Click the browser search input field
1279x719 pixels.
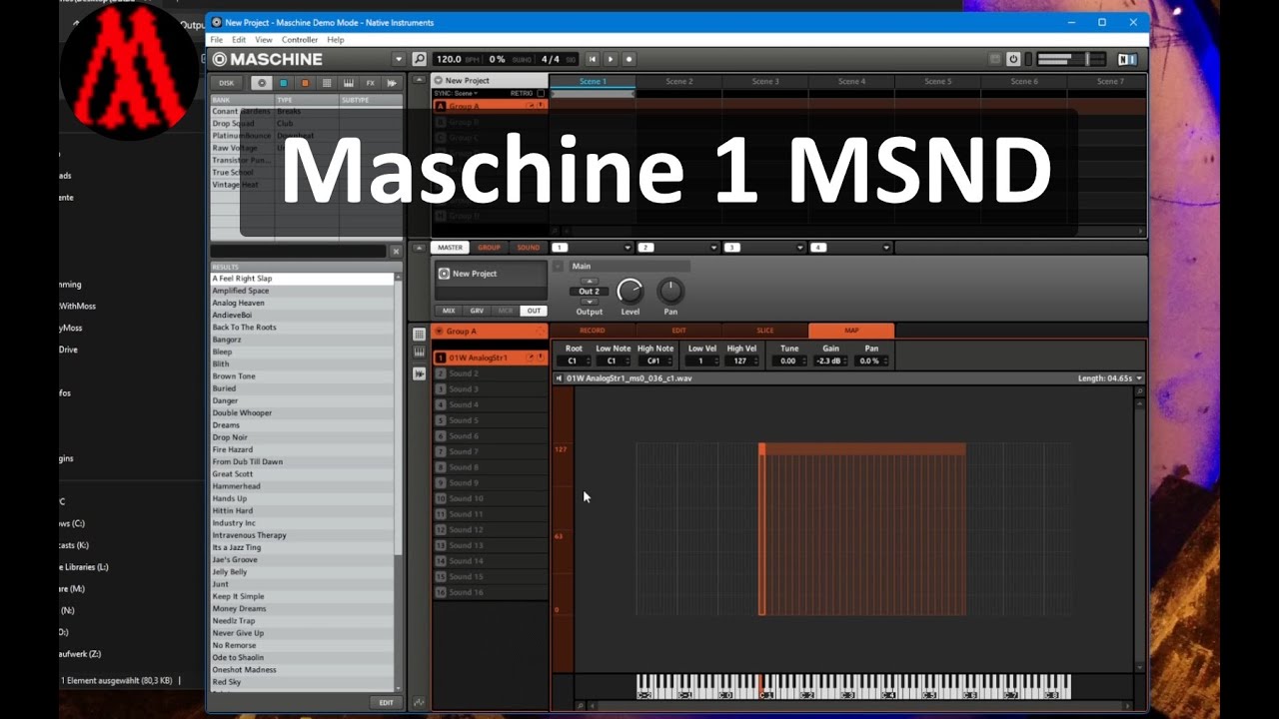pyautogui.click(x=299, y=252)
